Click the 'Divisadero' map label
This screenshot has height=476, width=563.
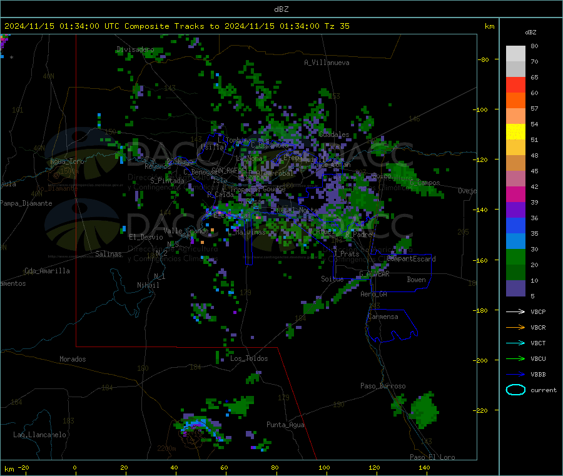tap(135, 49)
